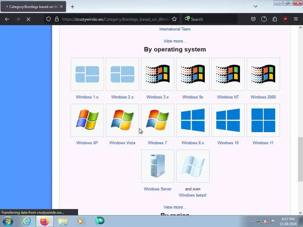
Task: Select the Category:Bootlegs tab
Action: [x=33, y=7]
